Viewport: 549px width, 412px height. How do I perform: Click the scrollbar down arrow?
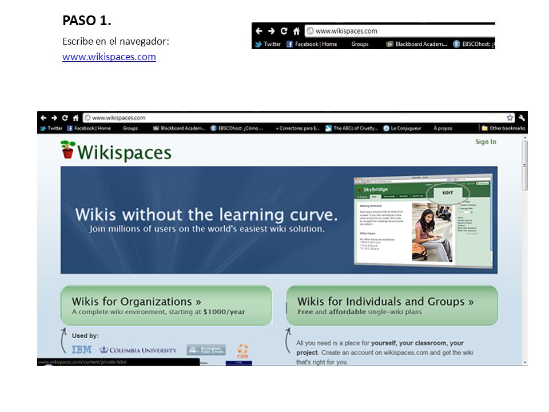pyautogui.click(x=524, y=363)
